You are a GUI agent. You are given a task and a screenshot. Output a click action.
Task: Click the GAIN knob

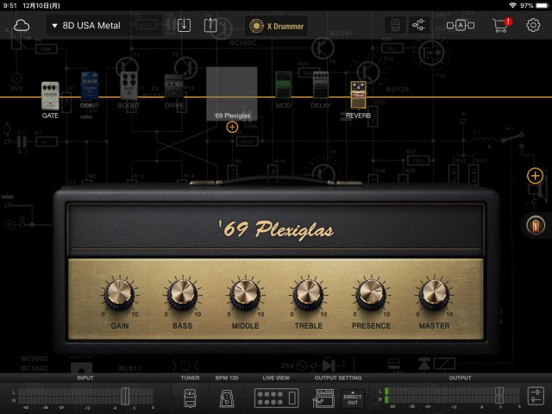click(x=119, y=293)
